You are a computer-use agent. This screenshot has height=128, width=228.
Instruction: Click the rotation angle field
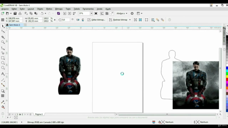[66, 20]
